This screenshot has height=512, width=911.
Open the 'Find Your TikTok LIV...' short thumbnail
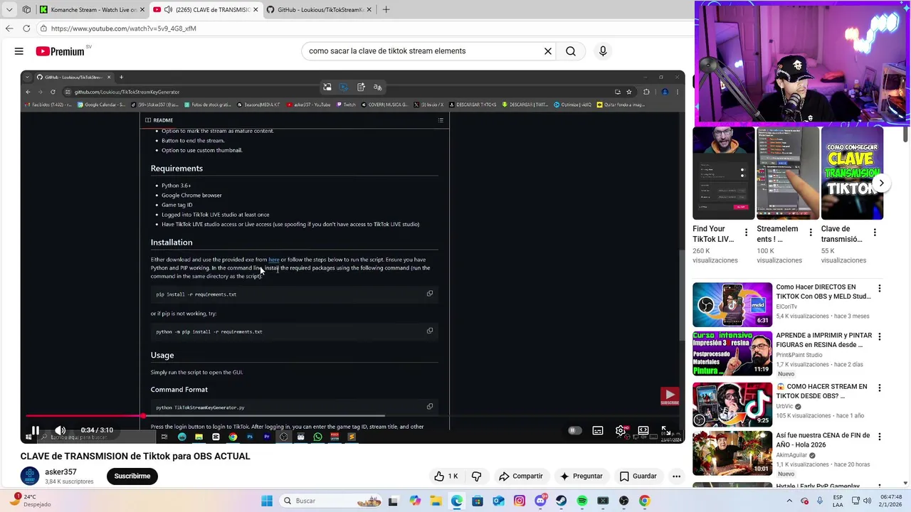click(724, 173)
